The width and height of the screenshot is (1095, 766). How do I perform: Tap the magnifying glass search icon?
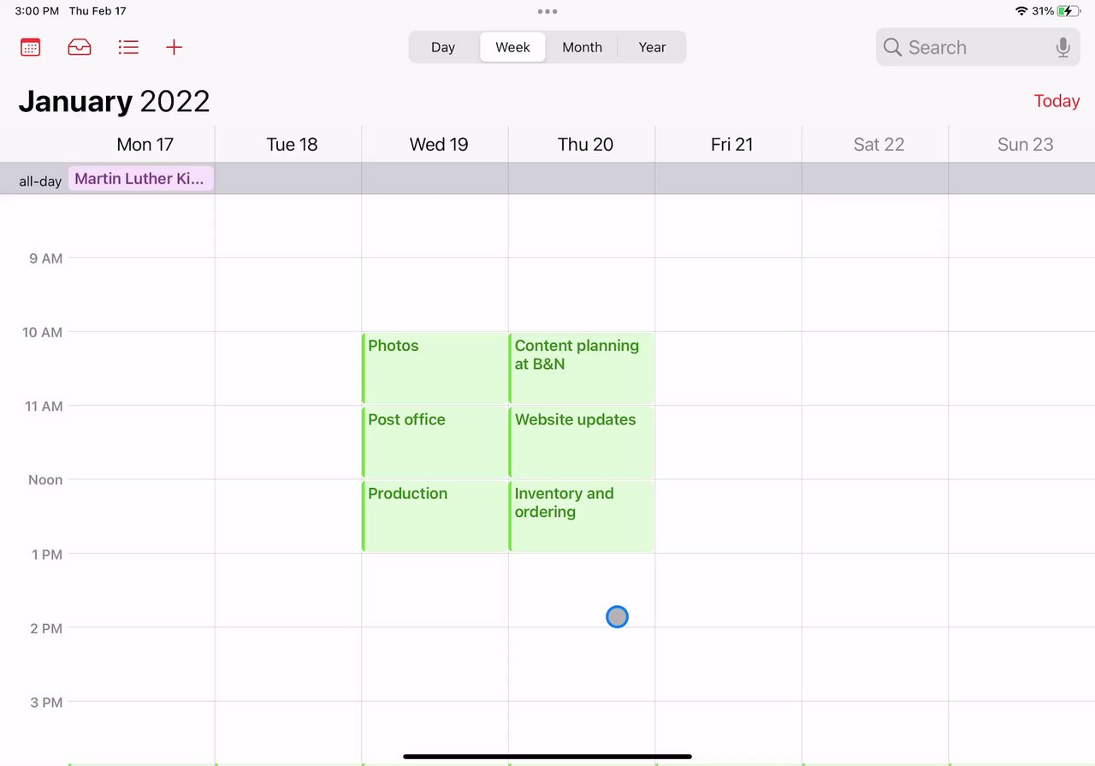pyautogui.click(x=892, y=48)
